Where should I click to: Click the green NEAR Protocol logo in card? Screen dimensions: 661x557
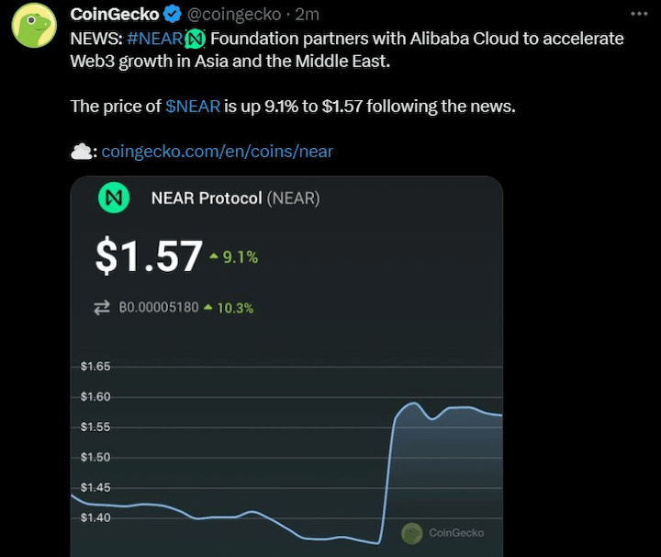coord(114,198)
